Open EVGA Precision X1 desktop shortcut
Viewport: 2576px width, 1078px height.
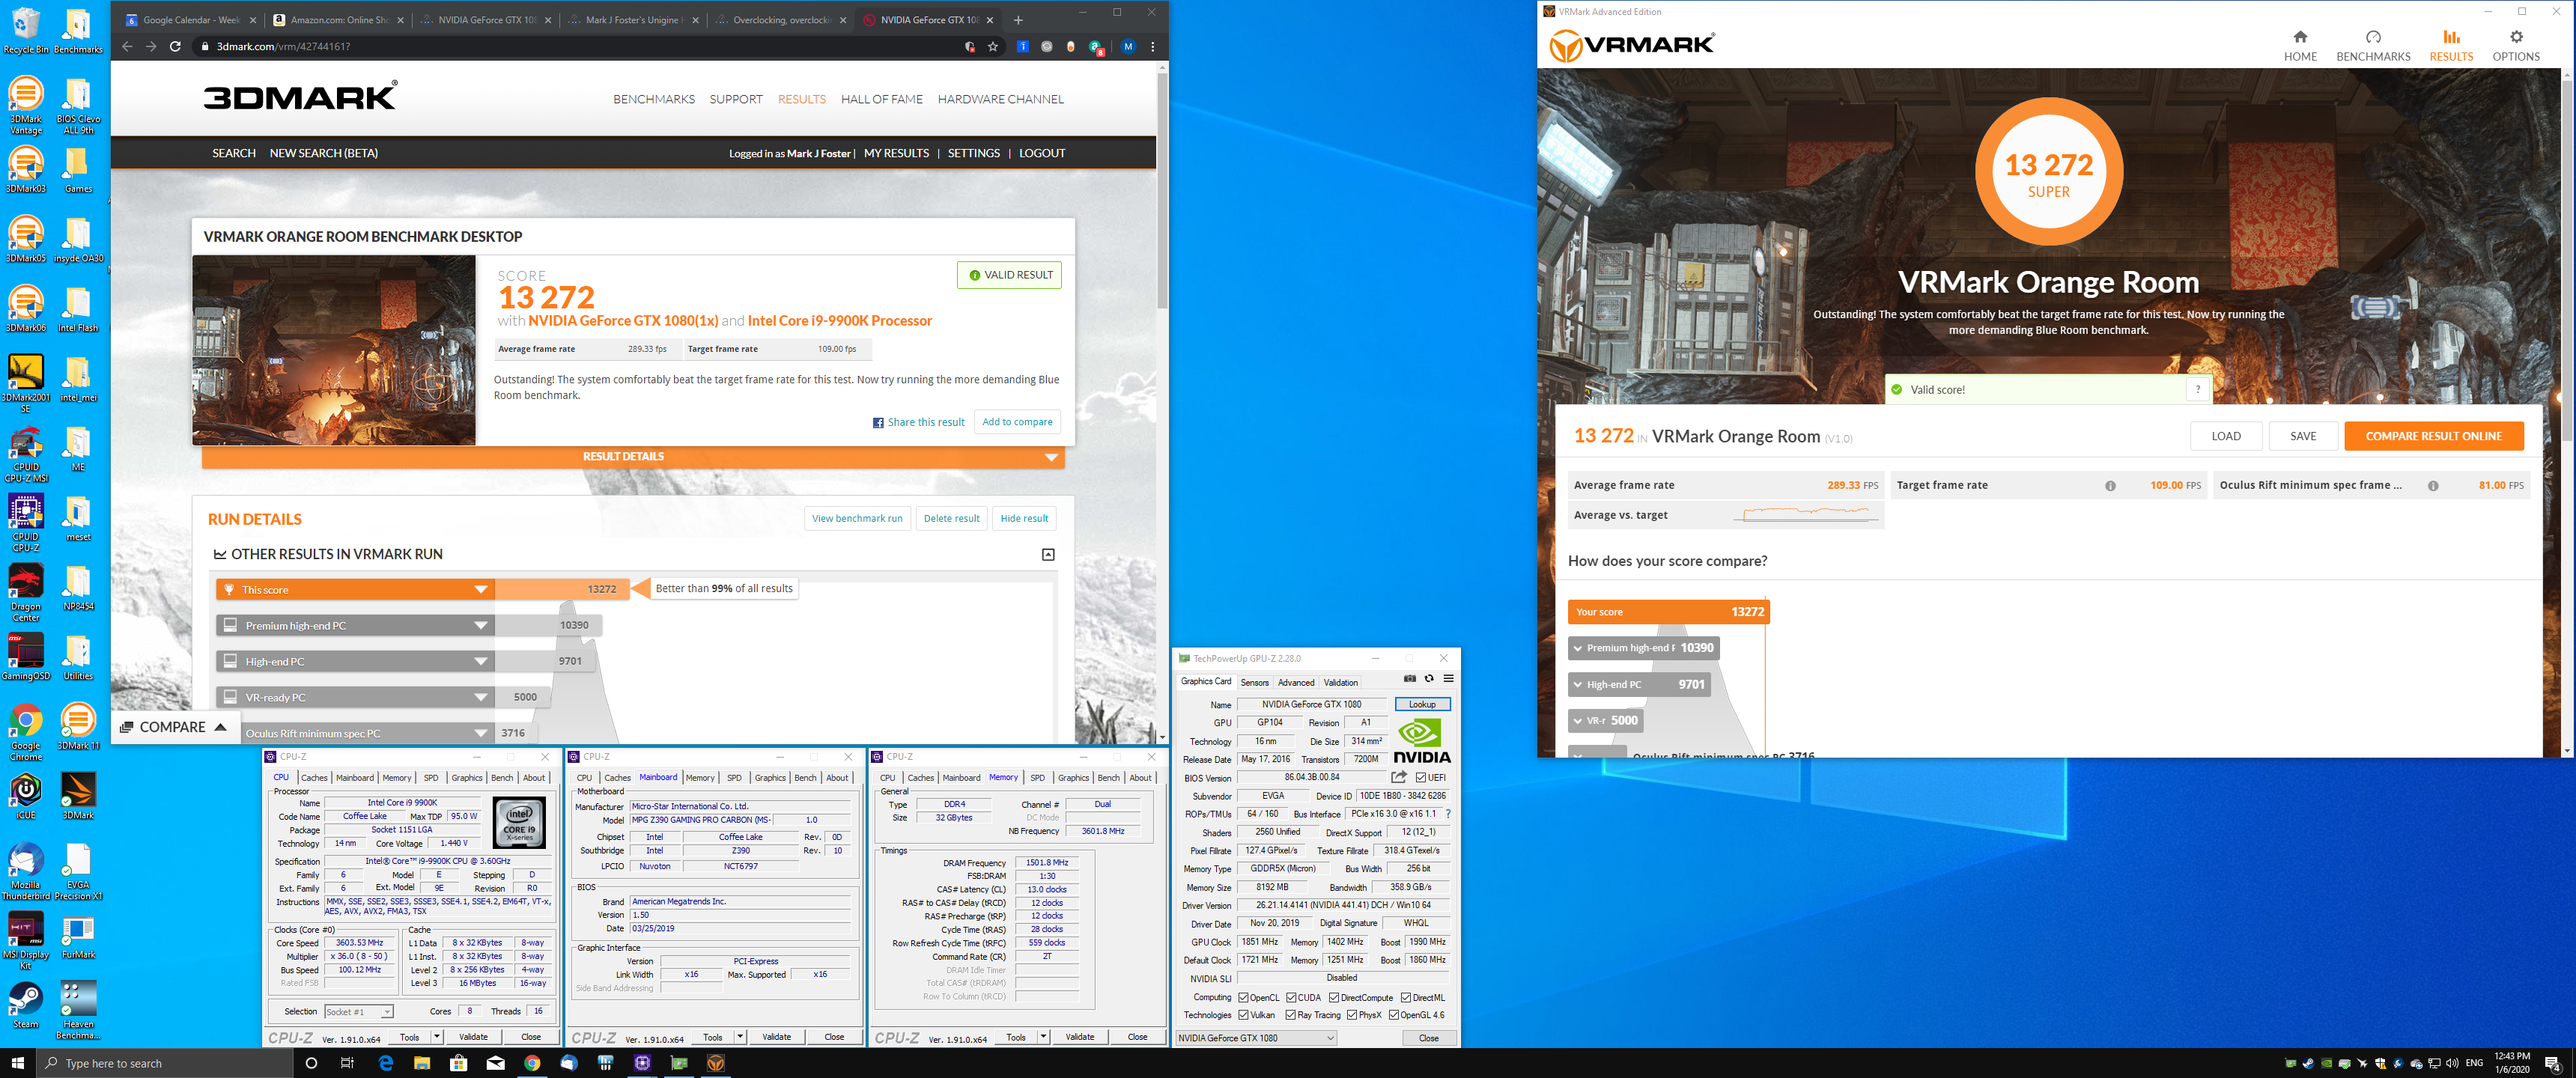(x=78, y=871)
